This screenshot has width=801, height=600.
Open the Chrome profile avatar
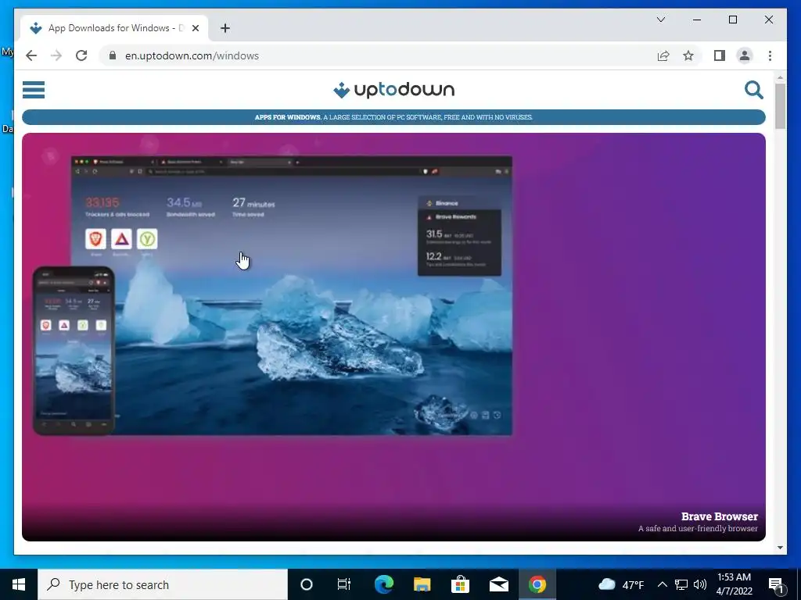pyautogui.click(x=745, y=55)
